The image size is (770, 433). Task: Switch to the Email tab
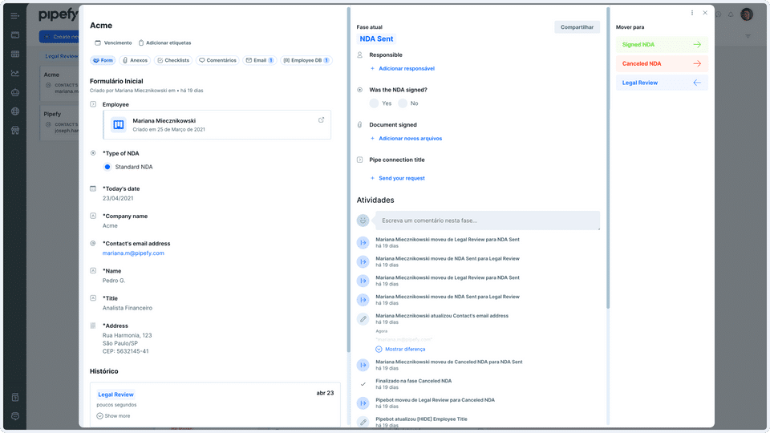point(259,60)
